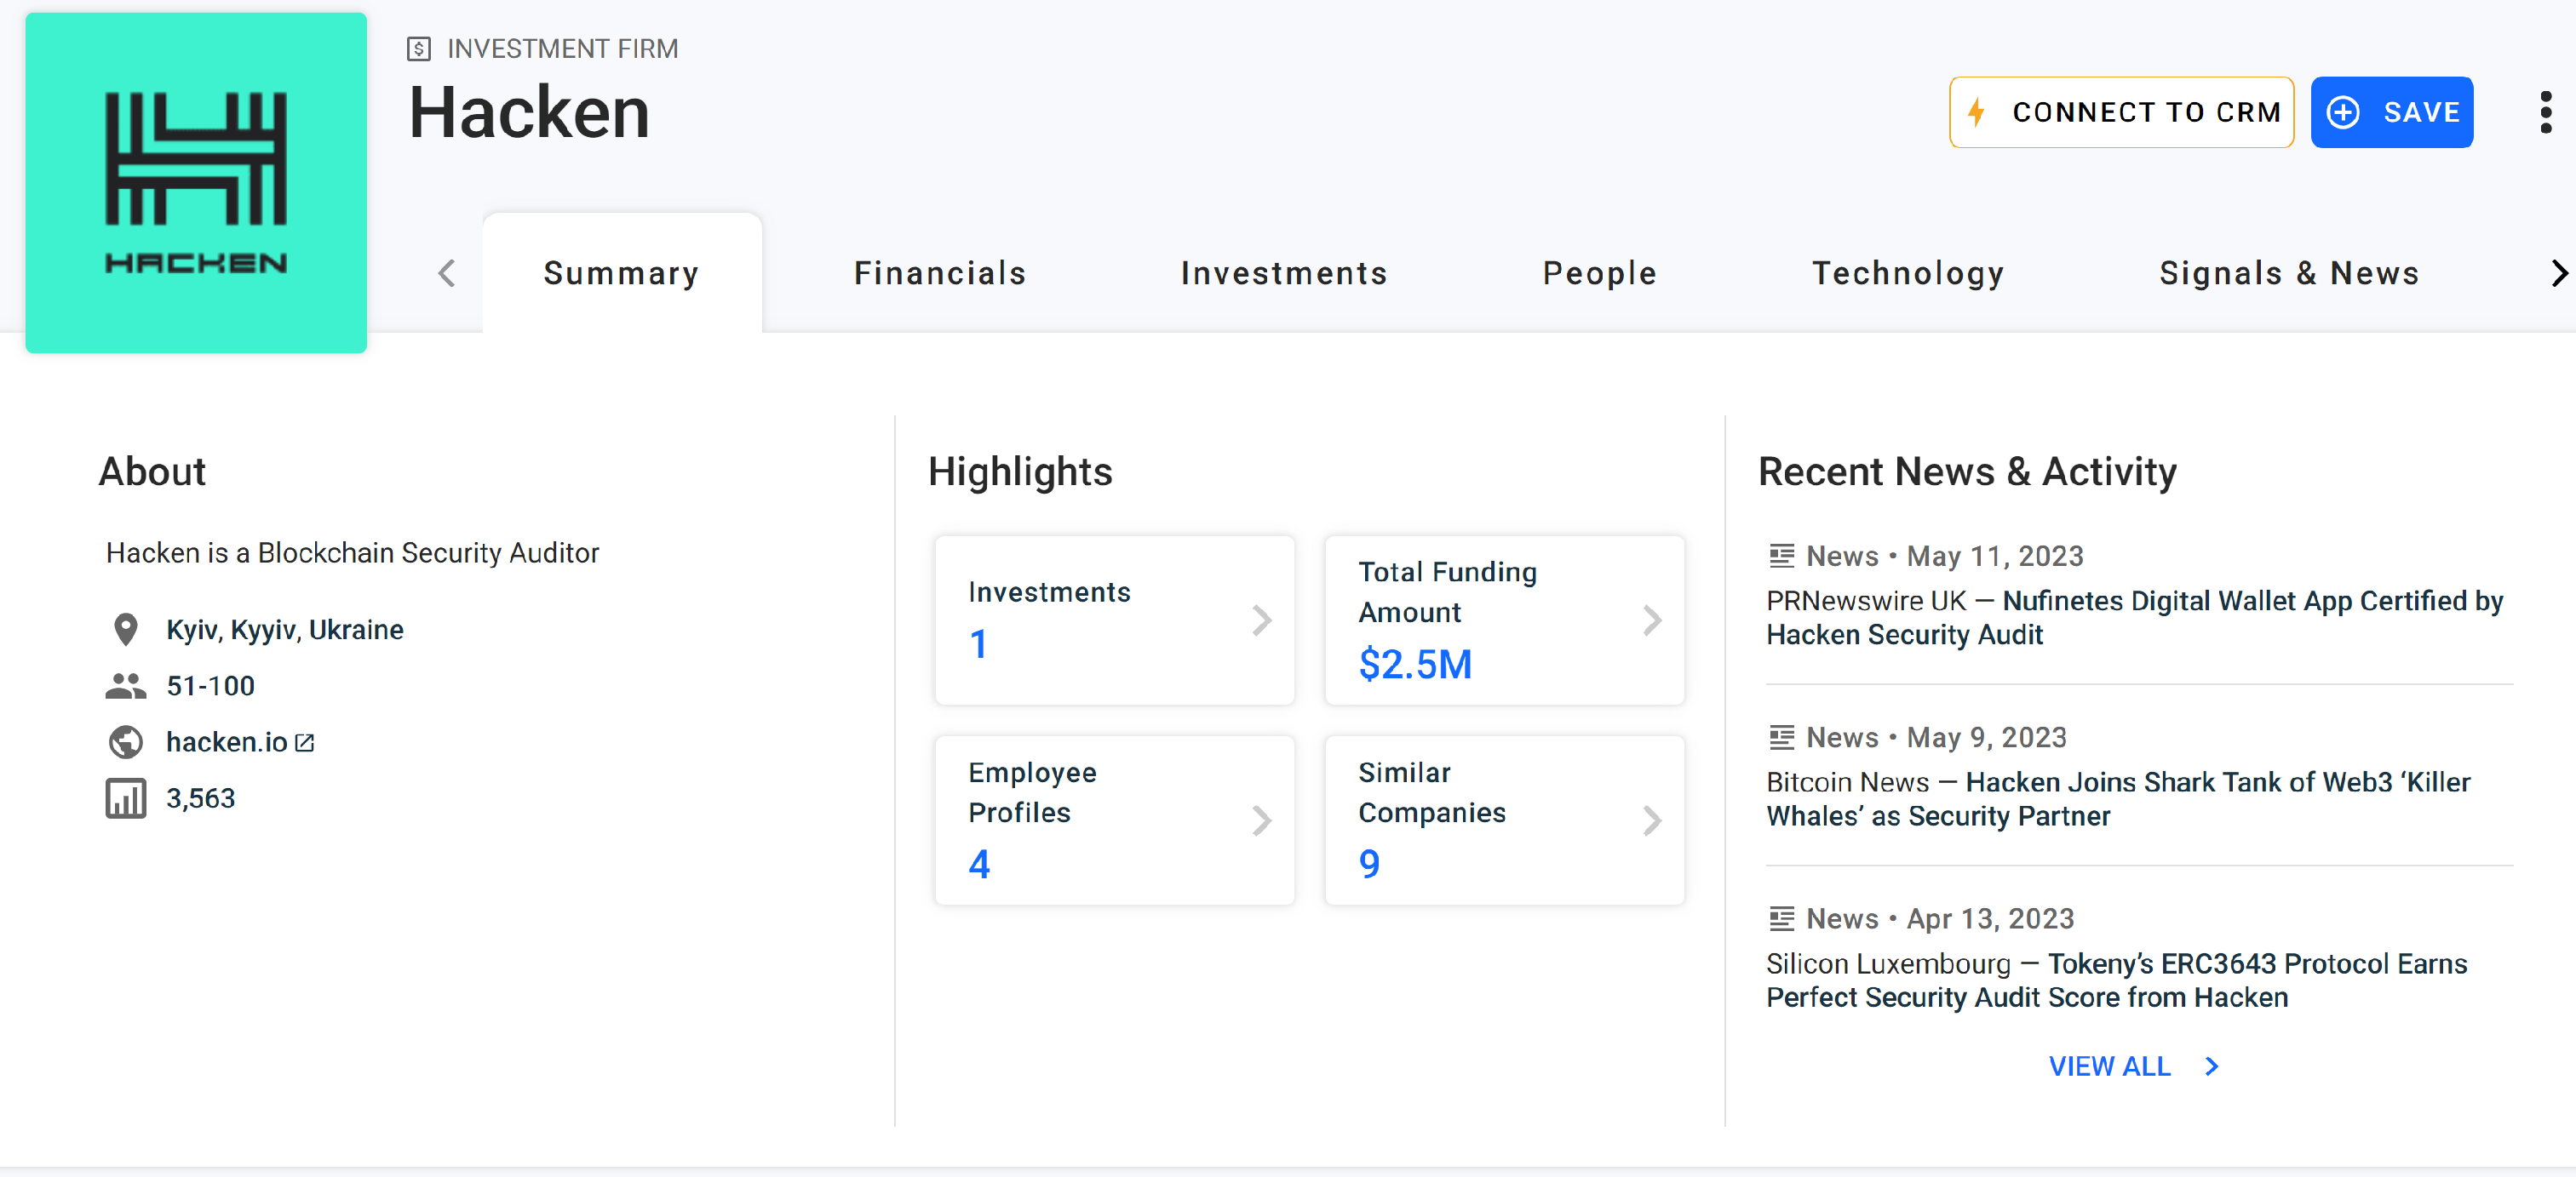Click the Hacken company title
2576x1177 pixels.
[530, 111]
